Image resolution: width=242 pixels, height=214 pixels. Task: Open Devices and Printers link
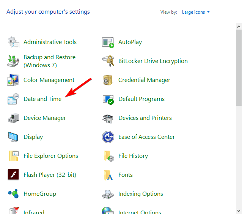(x=145, y=118)
